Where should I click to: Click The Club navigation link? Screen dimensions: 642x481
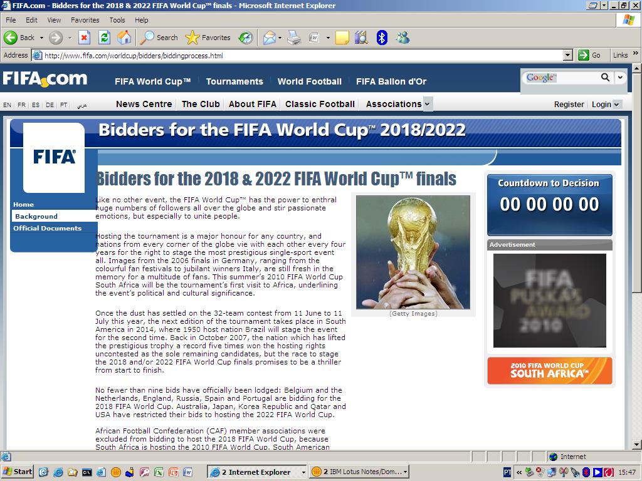pos(201,104)
